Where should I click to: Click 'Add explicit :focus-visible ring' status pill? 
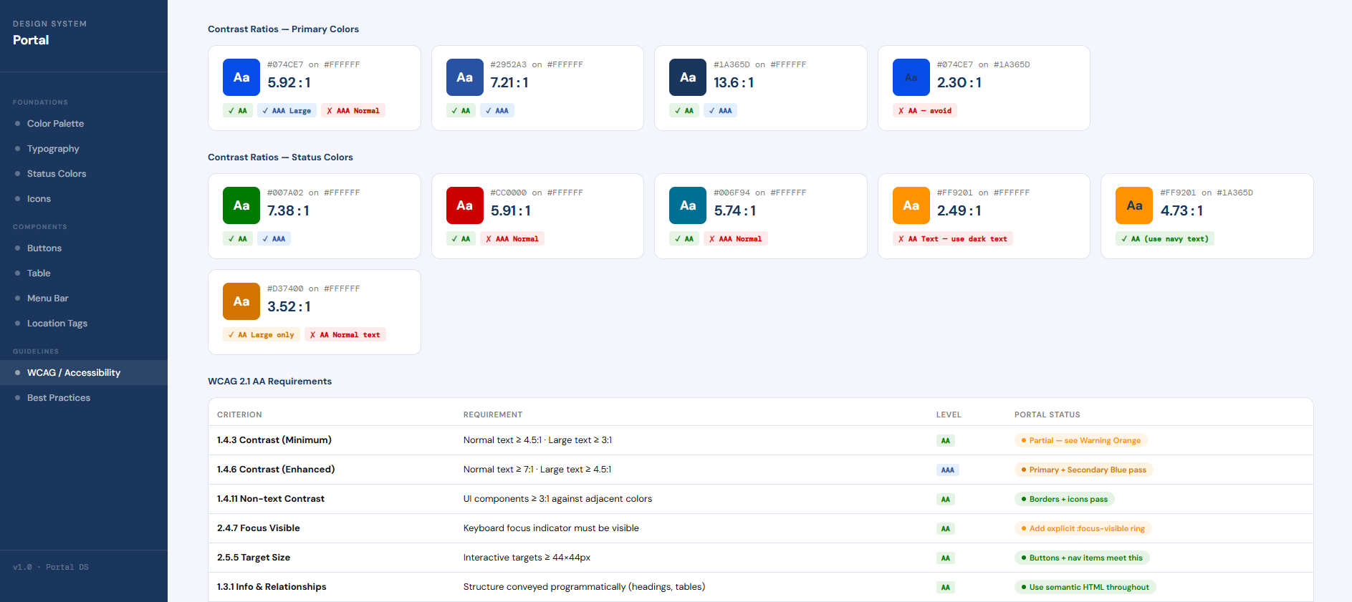tap(1083, 528)
